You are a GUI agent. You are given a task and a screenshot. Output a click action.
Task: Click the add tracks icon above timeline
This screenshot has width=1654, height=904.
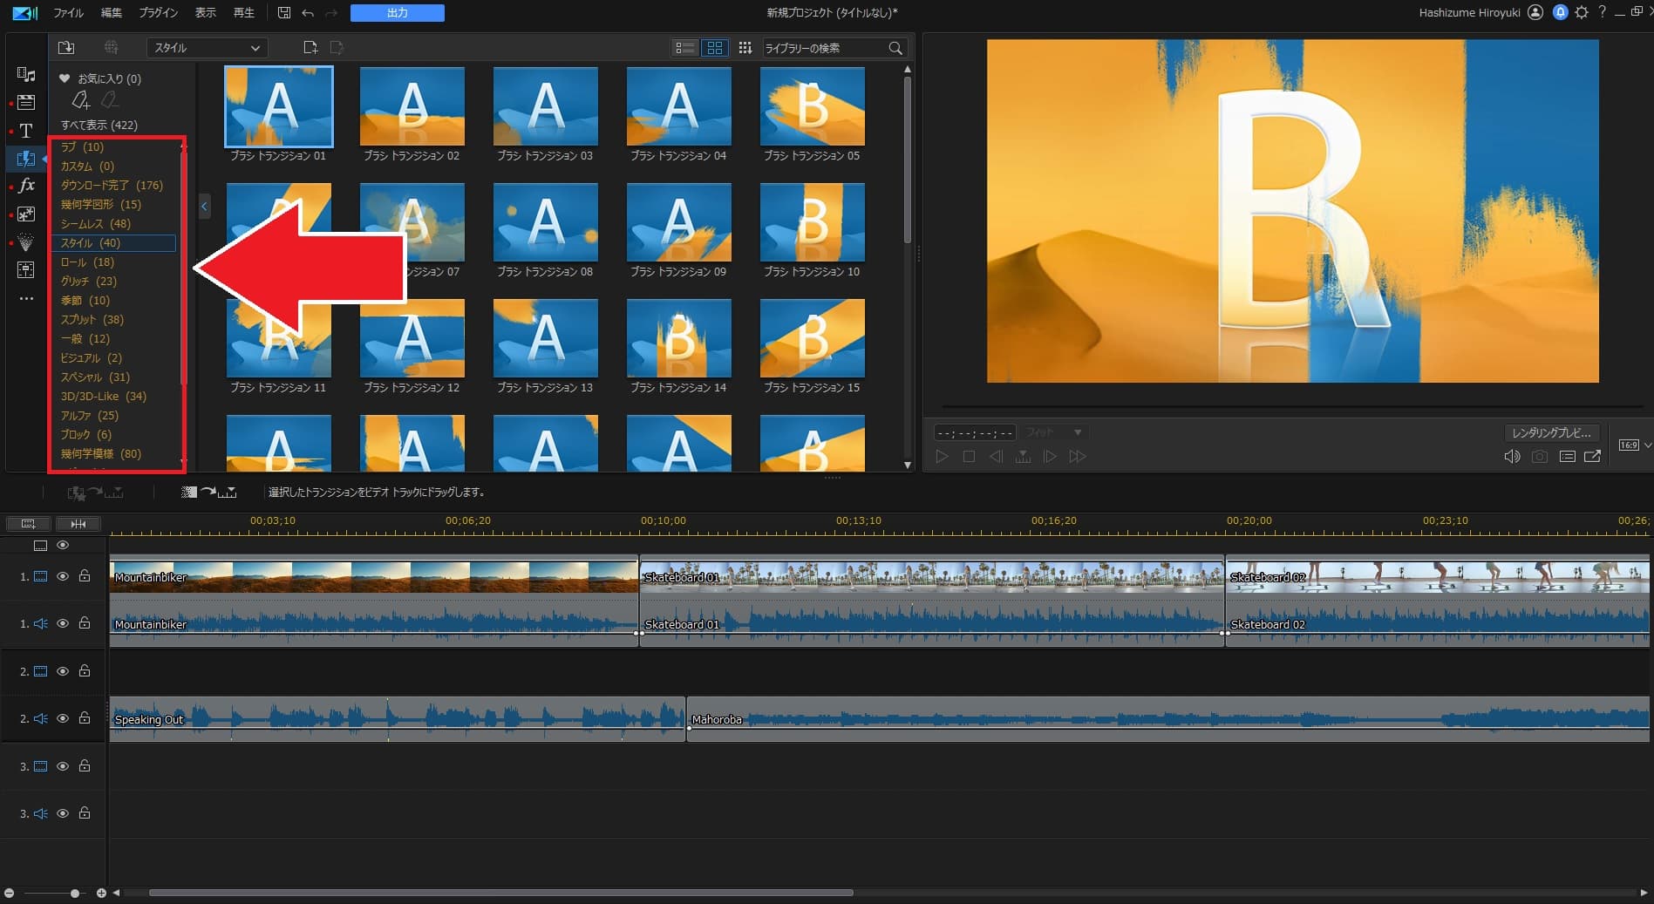click(x=28, y=524)
